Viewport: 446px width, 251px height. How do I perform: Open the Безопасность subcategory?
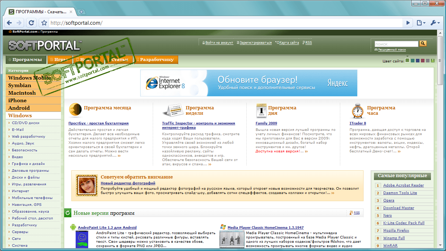tap(24, 150)
